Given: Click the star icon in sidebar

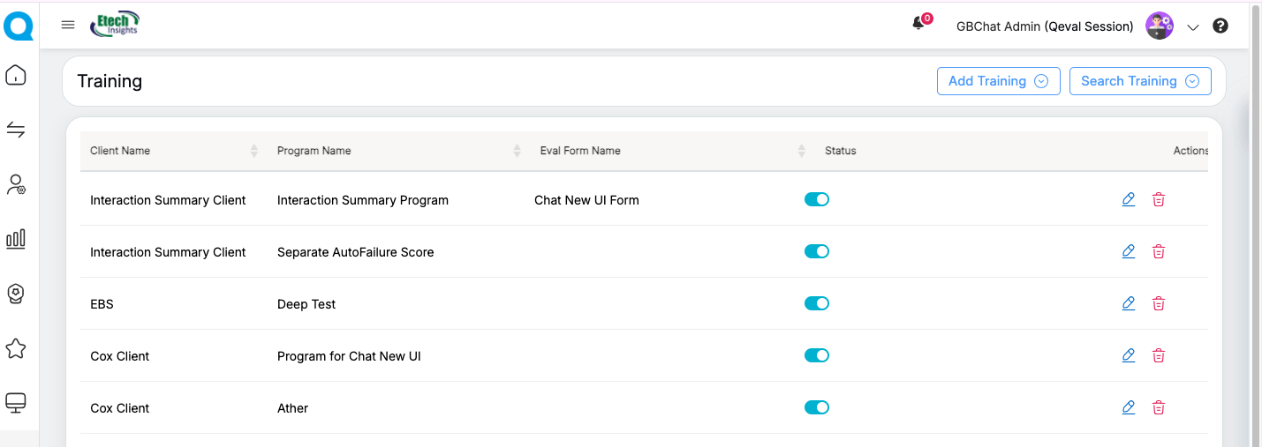Looking at the screenshot, I should click(x=16, y=349).
